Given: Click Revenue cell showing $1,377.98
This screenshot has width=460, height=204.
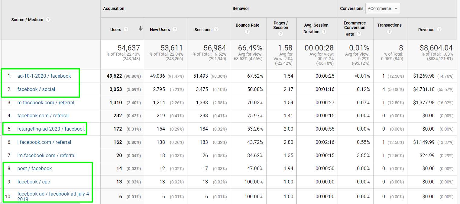Looking at the screenshot, I should click(424, 102).
